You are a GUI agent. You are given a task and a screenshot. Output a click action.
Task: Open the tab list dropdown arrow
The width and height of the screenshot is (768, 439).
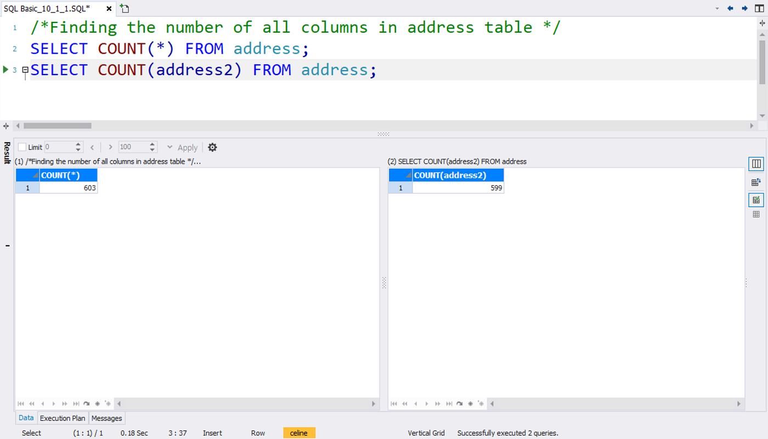[718, 9]
